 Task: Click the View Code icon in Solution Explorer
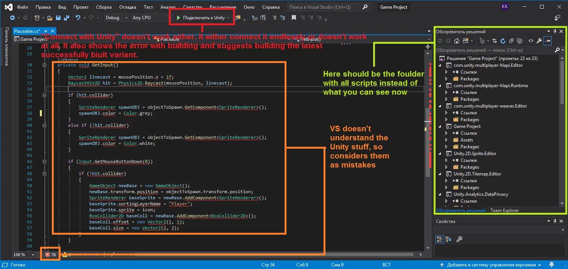(531, 41)
